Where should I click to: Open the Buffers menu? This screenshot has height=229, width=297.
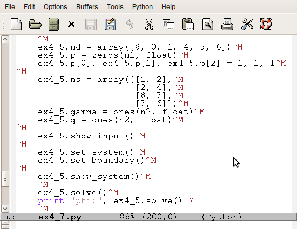[87, 7]
